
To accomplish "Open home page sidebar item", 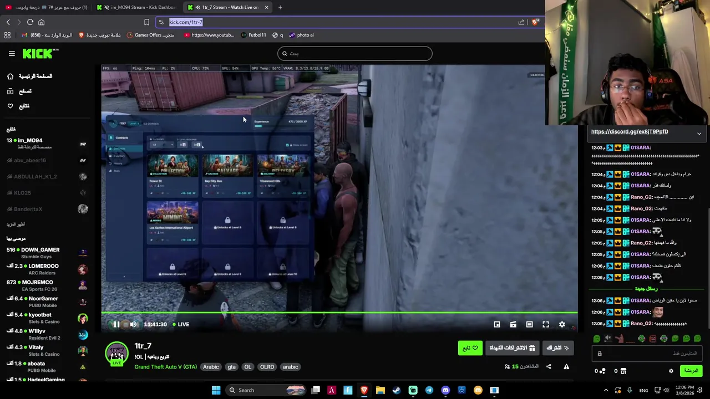I will click(x=30, y=76).
